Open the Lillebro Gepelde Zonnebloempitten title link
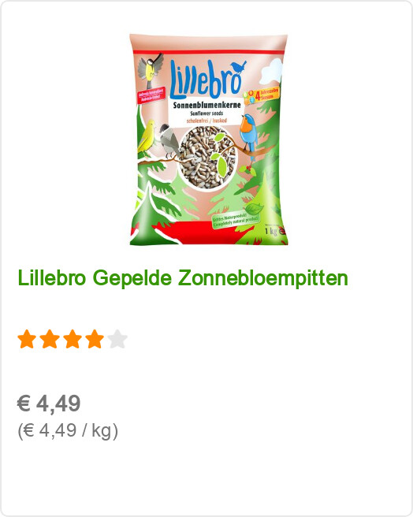 183,278
